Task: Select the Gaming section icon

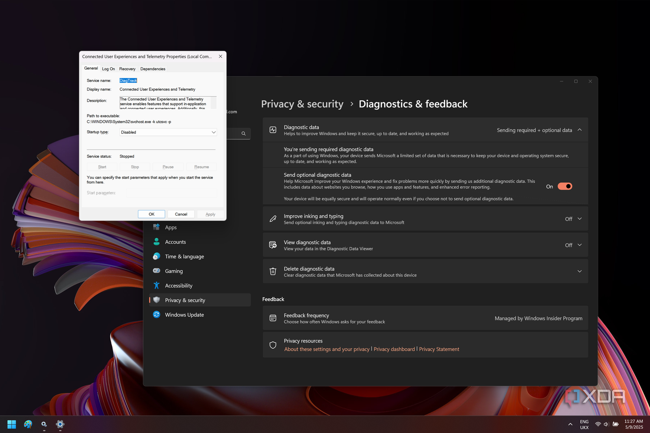Action: pyautogui.click(x=157, y=271)
